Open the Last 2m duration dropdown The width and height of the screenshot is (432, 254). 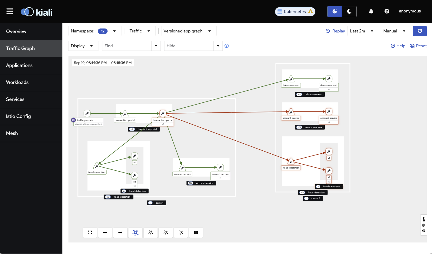pyautogui.click(x=363, y=31)
